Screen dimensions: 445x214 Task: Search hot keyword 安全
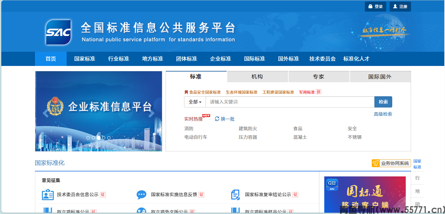tap(352, 129)
